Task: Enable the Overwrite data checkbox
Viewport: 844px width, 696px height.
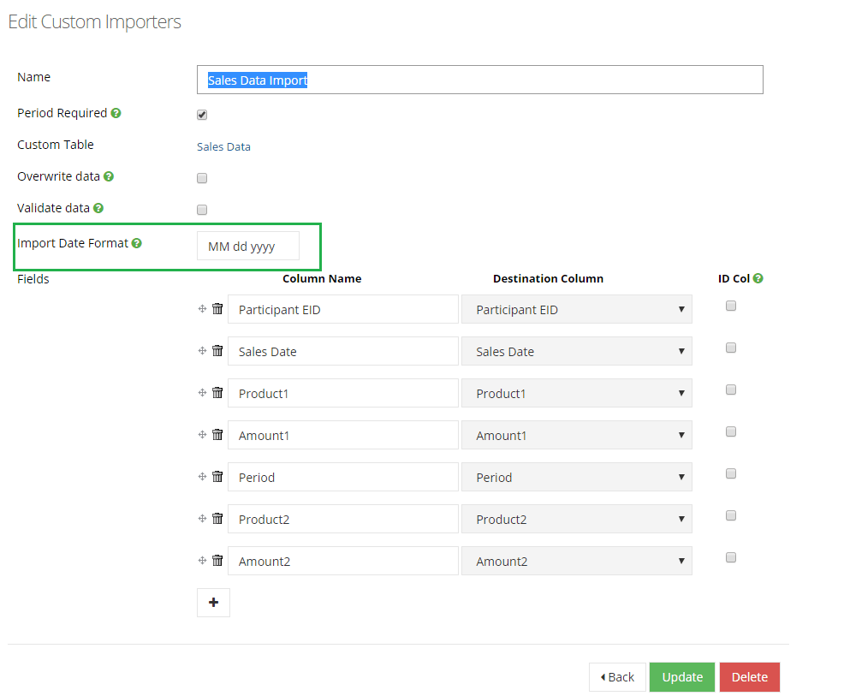Action: click(x=202, y=178)
